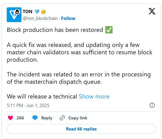Click the hooded figure badge on the avatar

tap(17, 12)
